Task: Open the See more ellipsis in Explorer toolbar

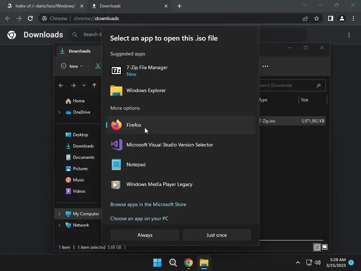Action: [x=265, y=66]
